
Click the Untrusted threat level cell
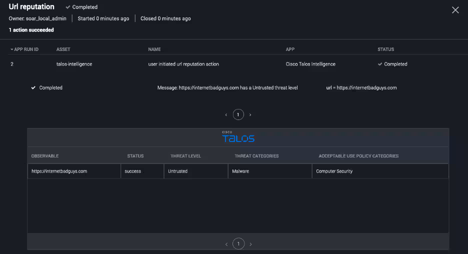pos(177,171)
